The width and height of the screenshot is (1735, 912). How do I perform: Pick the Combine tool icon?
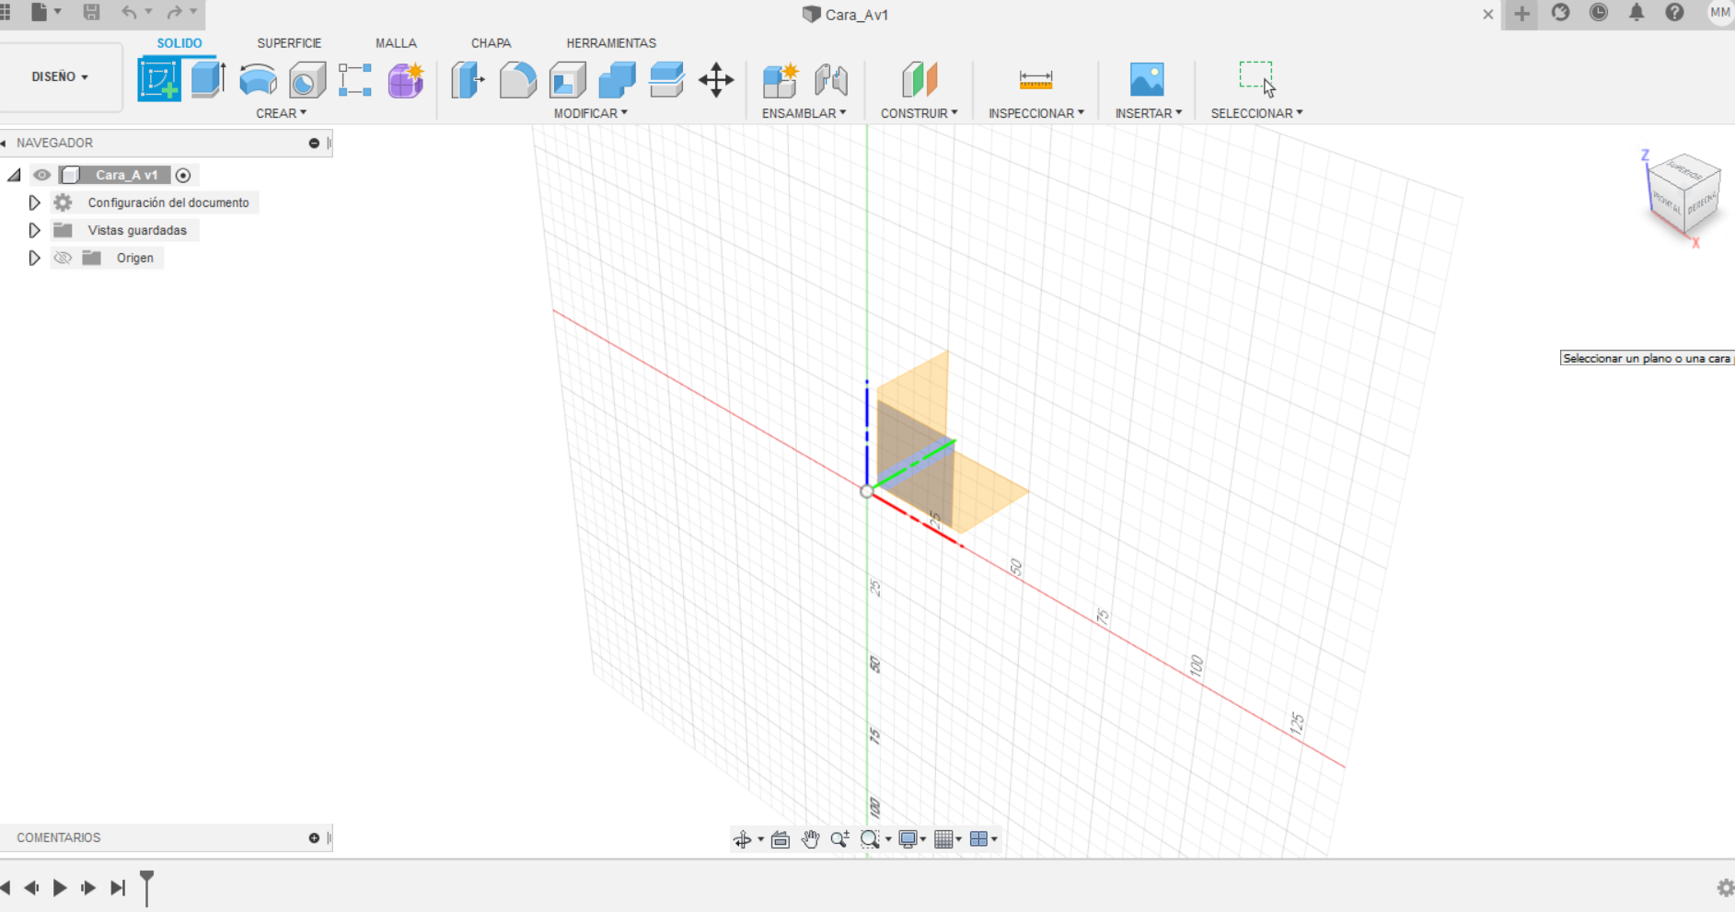tap(617, 80)
